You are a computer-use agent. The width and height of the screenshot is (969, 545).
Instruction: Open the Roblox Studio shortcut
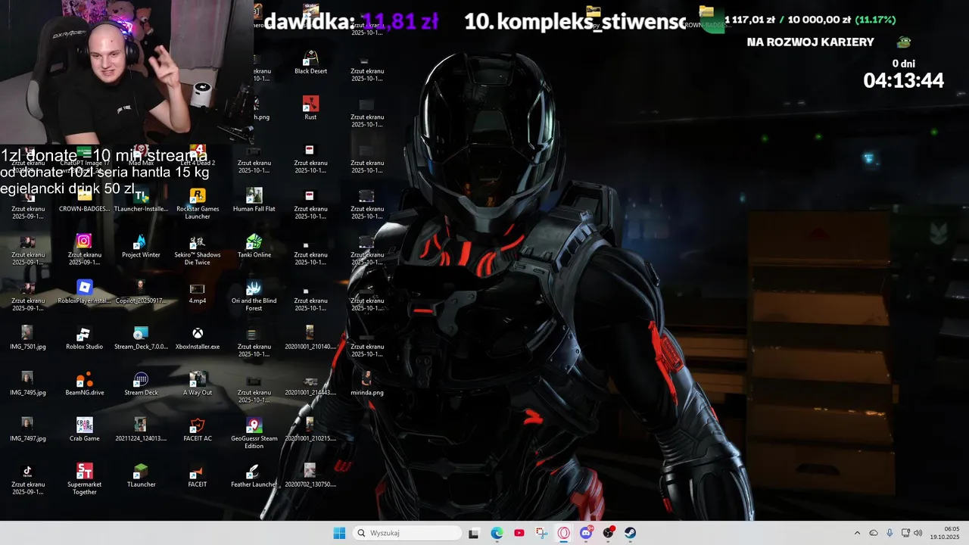pos(85,338)
